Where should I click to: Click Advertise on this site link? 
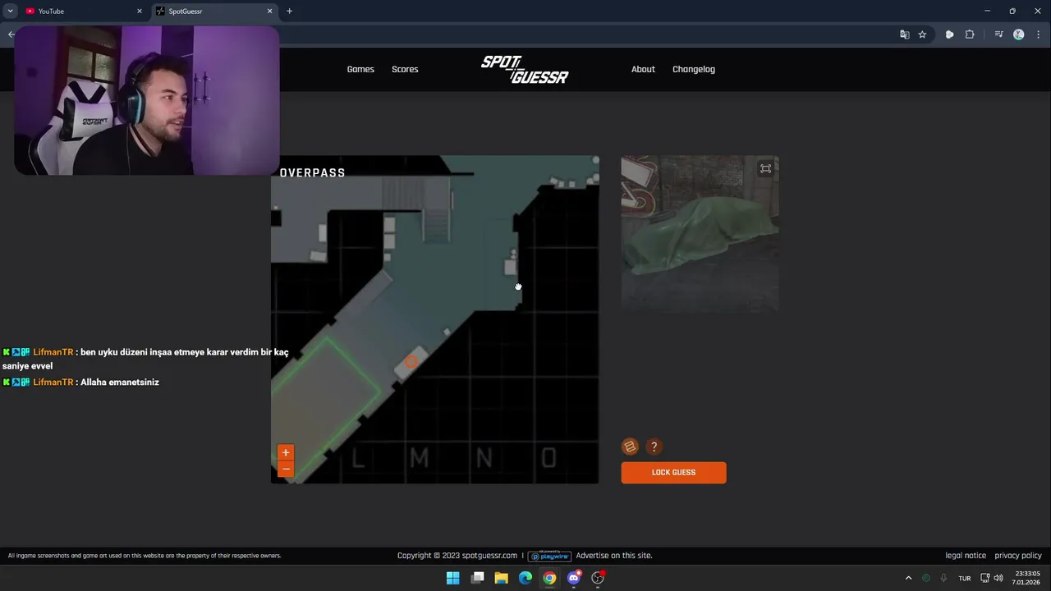(614, 556)
